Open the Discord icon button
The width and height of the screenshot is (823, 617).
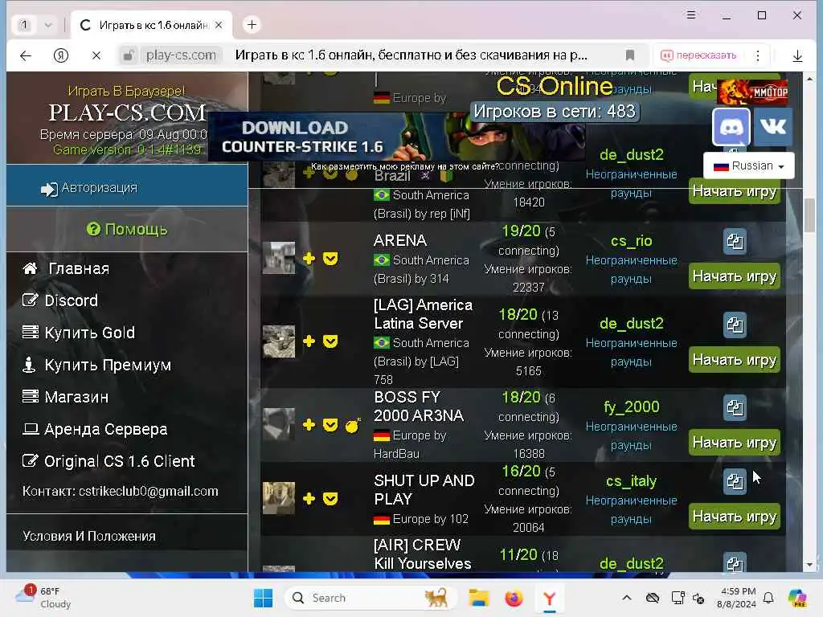pyautogui.click(x=731, y=126)
